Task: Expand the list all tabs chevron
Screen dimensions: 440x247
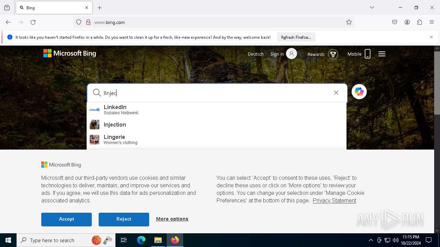Action: coord(372,8)
